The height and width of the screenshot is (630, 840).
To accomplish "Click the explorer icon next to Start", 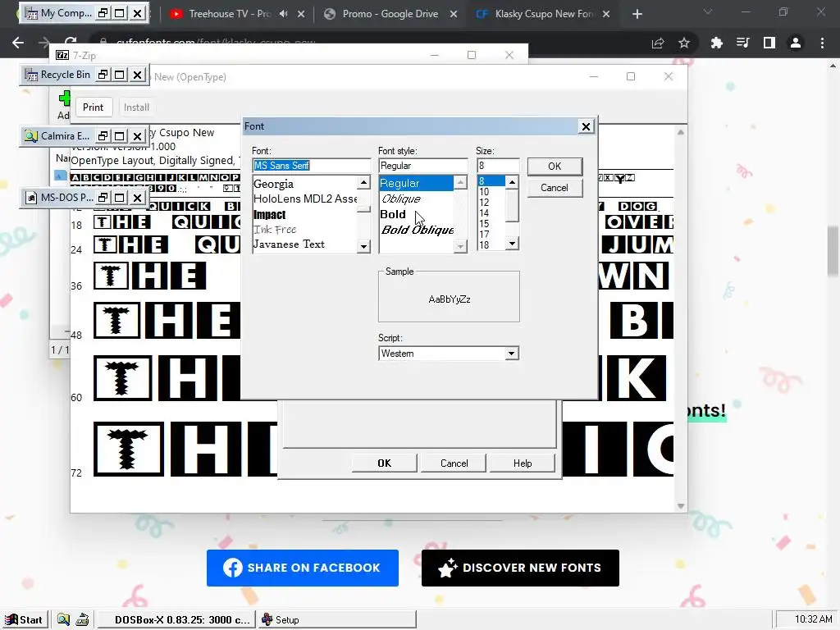I will (63, 620).
